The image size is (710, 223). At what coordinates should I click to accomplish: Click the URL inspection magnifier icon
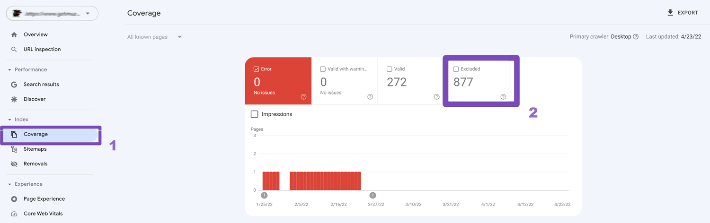coord(14,49)
